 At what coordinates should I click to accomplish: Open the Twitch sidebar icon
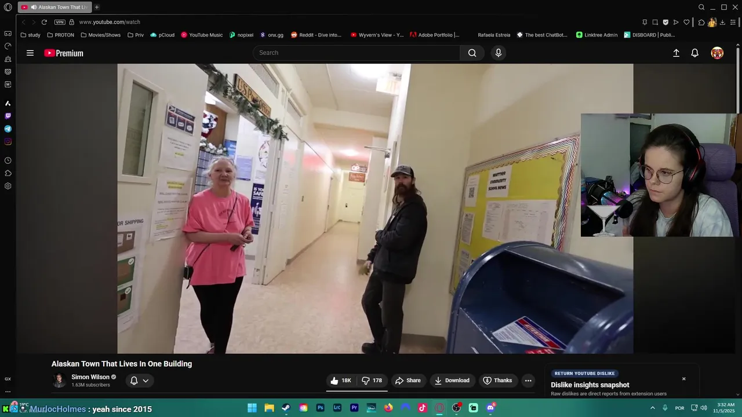tap(8, 116)
